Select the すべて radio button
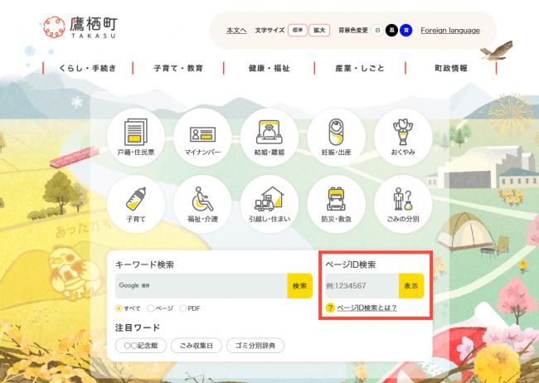The image size is (539, 383). pyautogui.click(x=119, y=308)
